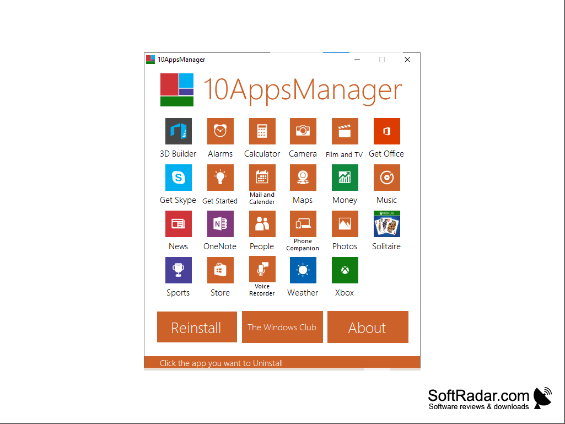Viewport: 565px width, 424px height.
Task: Click the Store shopping bag icon
Action: (x=220, y=270)
